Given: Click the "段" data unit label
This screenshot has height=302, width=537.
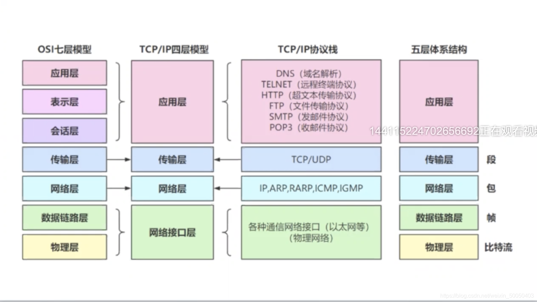Looking at the screenshot, I should pyautogui.click(x=491, y=160).
